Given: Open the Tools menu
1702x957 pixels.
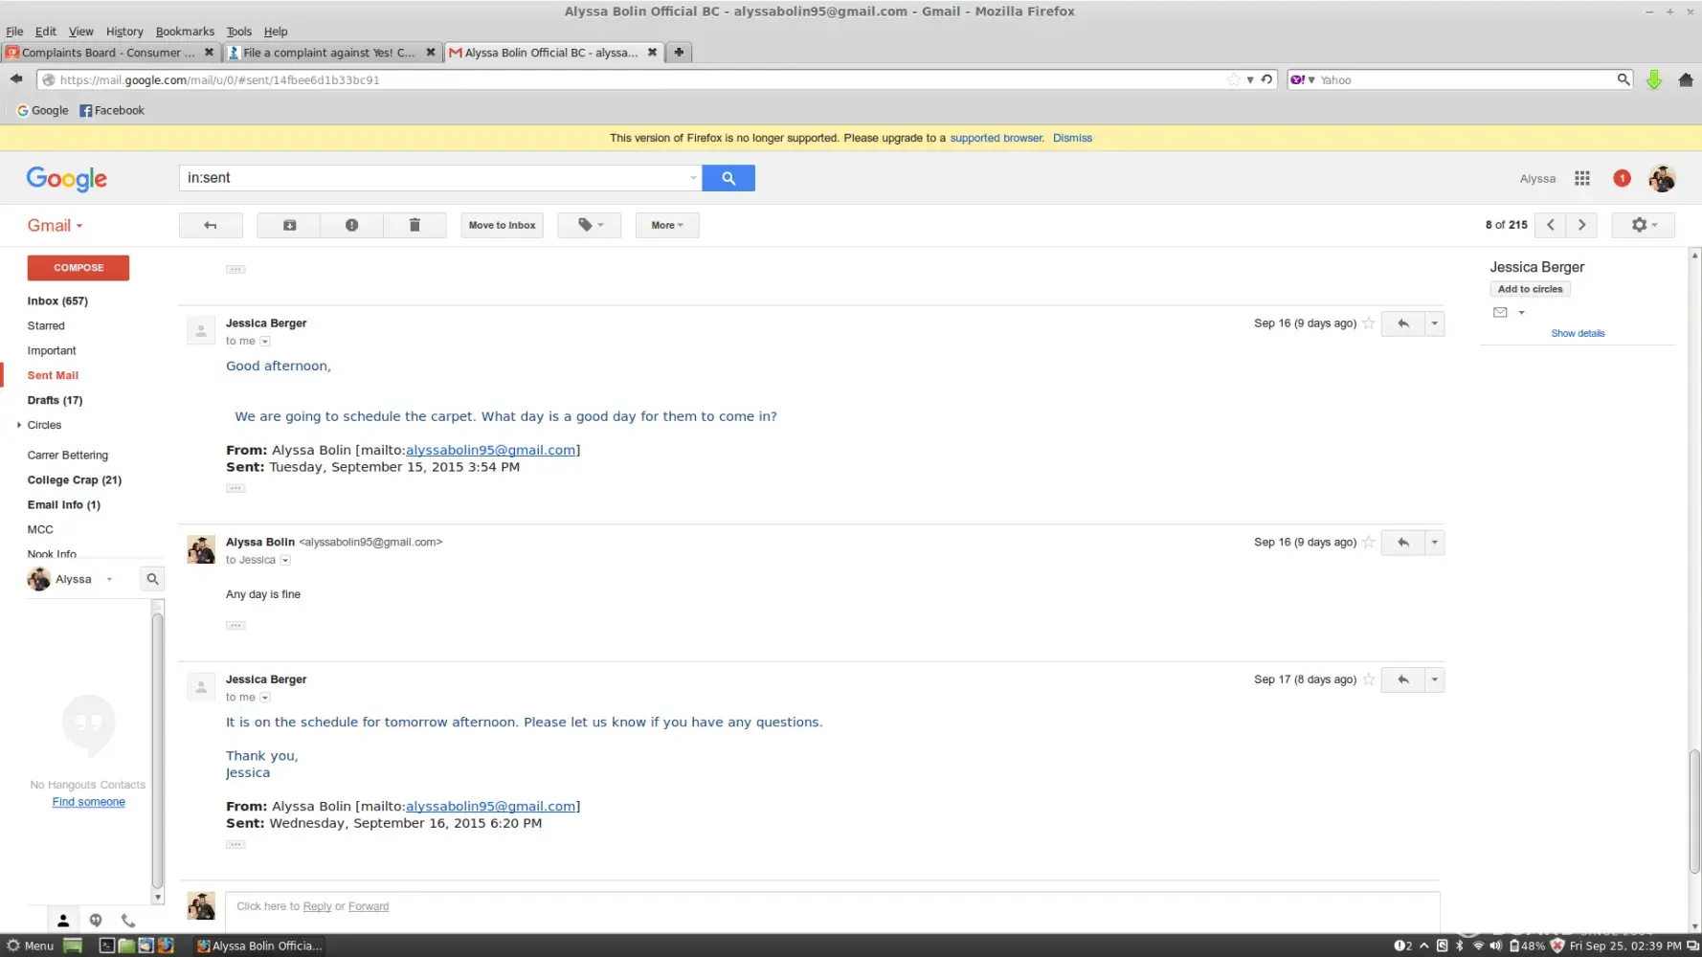Looking at the screenshot, I should coord(239,32).
